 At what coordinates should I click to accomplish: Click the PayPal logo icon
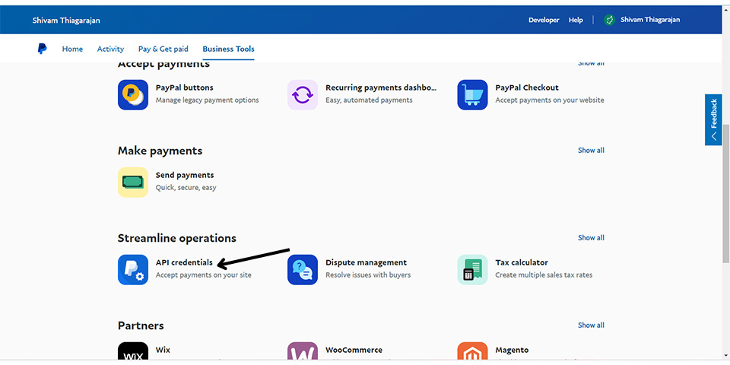pyautogui.click(x=42, y=49)
